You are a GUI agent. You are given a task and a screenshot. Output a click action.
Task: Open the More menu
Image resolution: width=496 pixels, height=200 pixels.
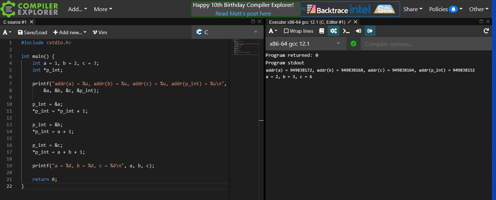pos(103,9)
